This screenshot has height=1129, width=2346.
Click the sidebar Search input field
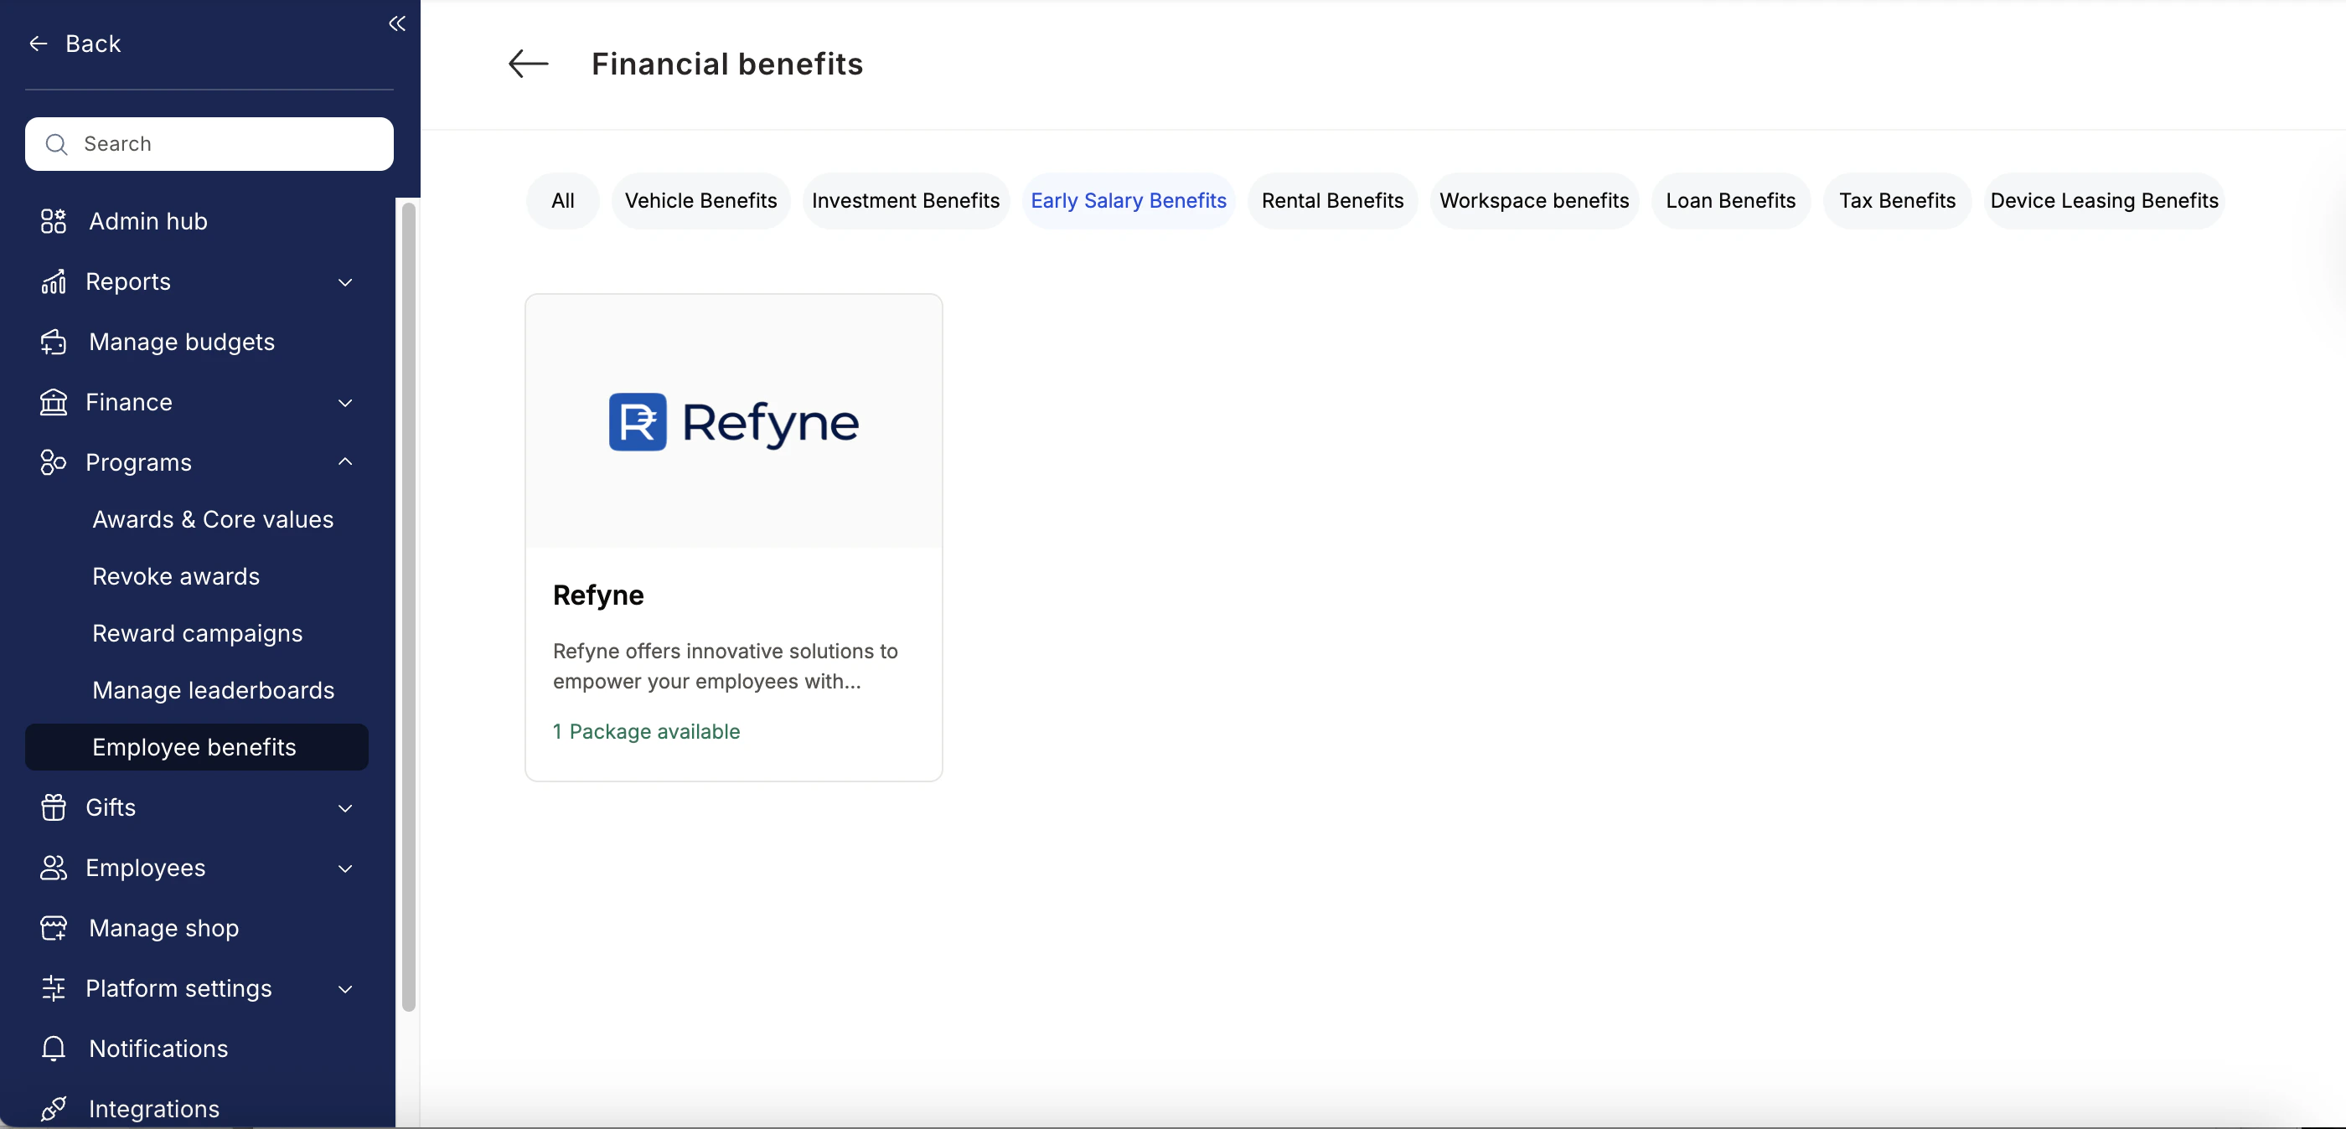click(x=209, y=144)
